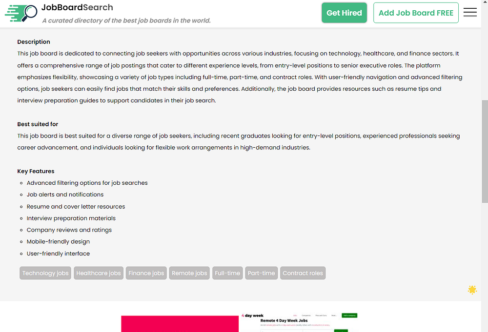Click the curated directory tagline text
The height and width of the screenshot is (332, 488).
pyautogui.click(x=126, y=20)
